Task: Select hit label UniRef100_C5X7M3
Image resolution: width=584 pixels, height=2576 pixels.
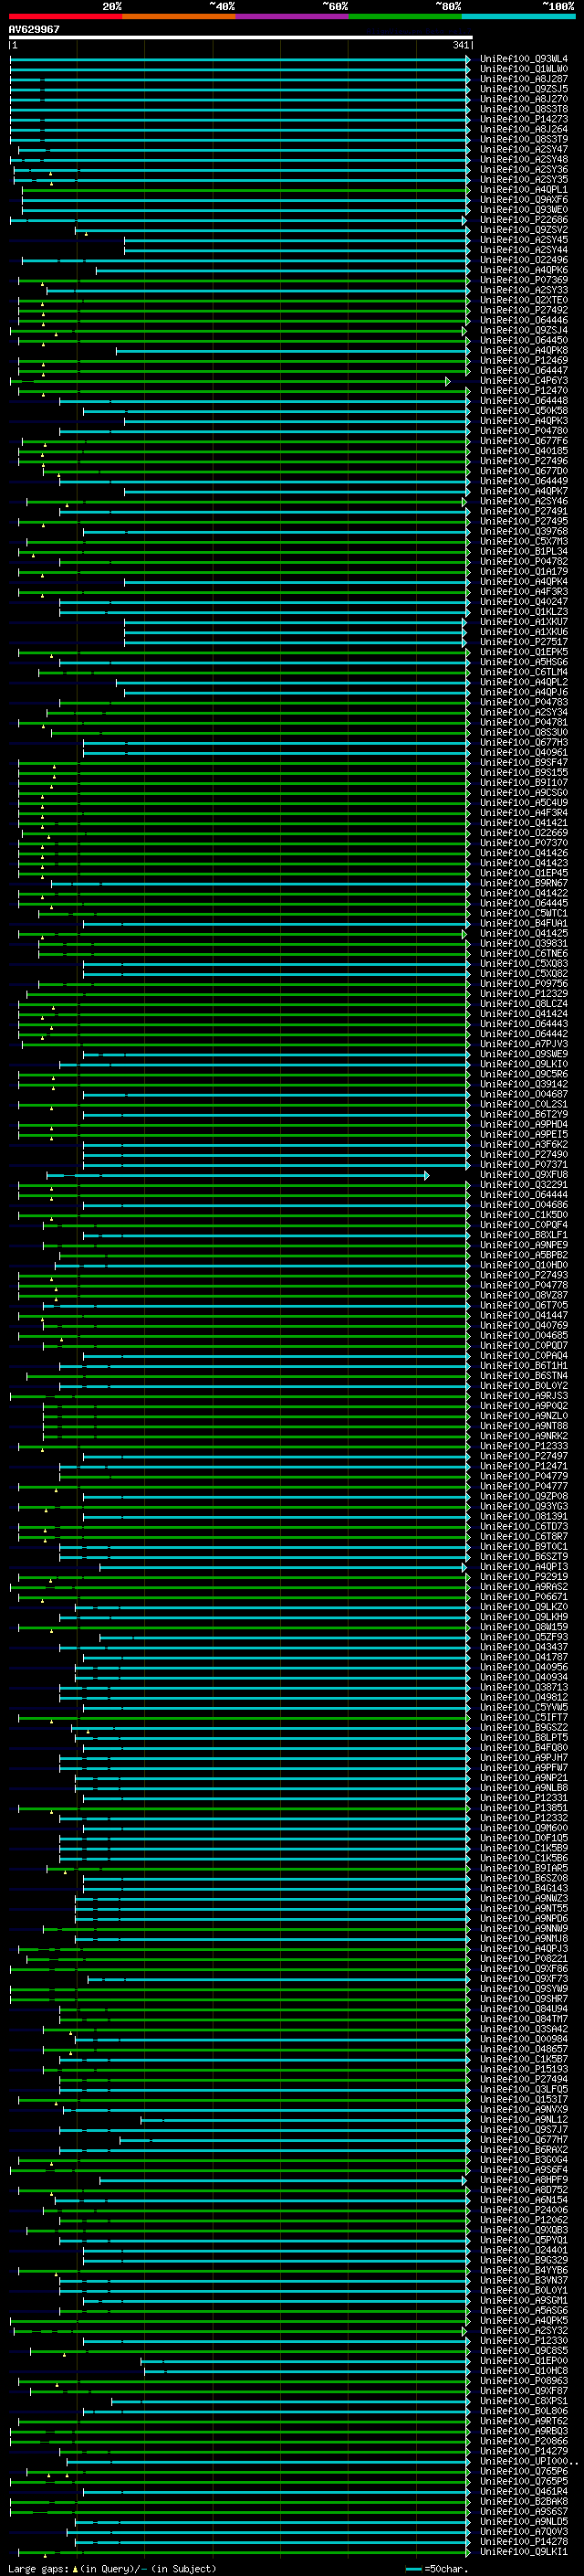Action: (x=524, y=541)
